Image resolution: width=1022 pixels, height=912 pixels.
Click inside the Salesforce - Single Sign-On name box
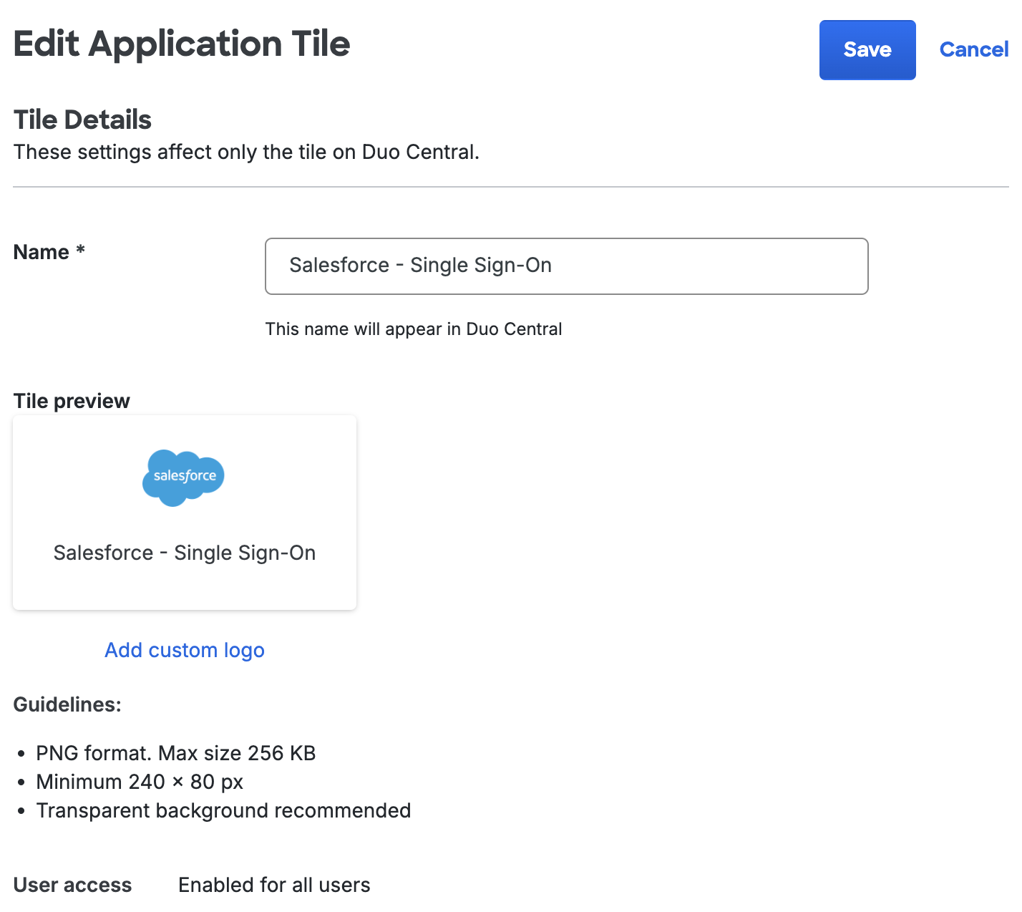coord(565,266)
